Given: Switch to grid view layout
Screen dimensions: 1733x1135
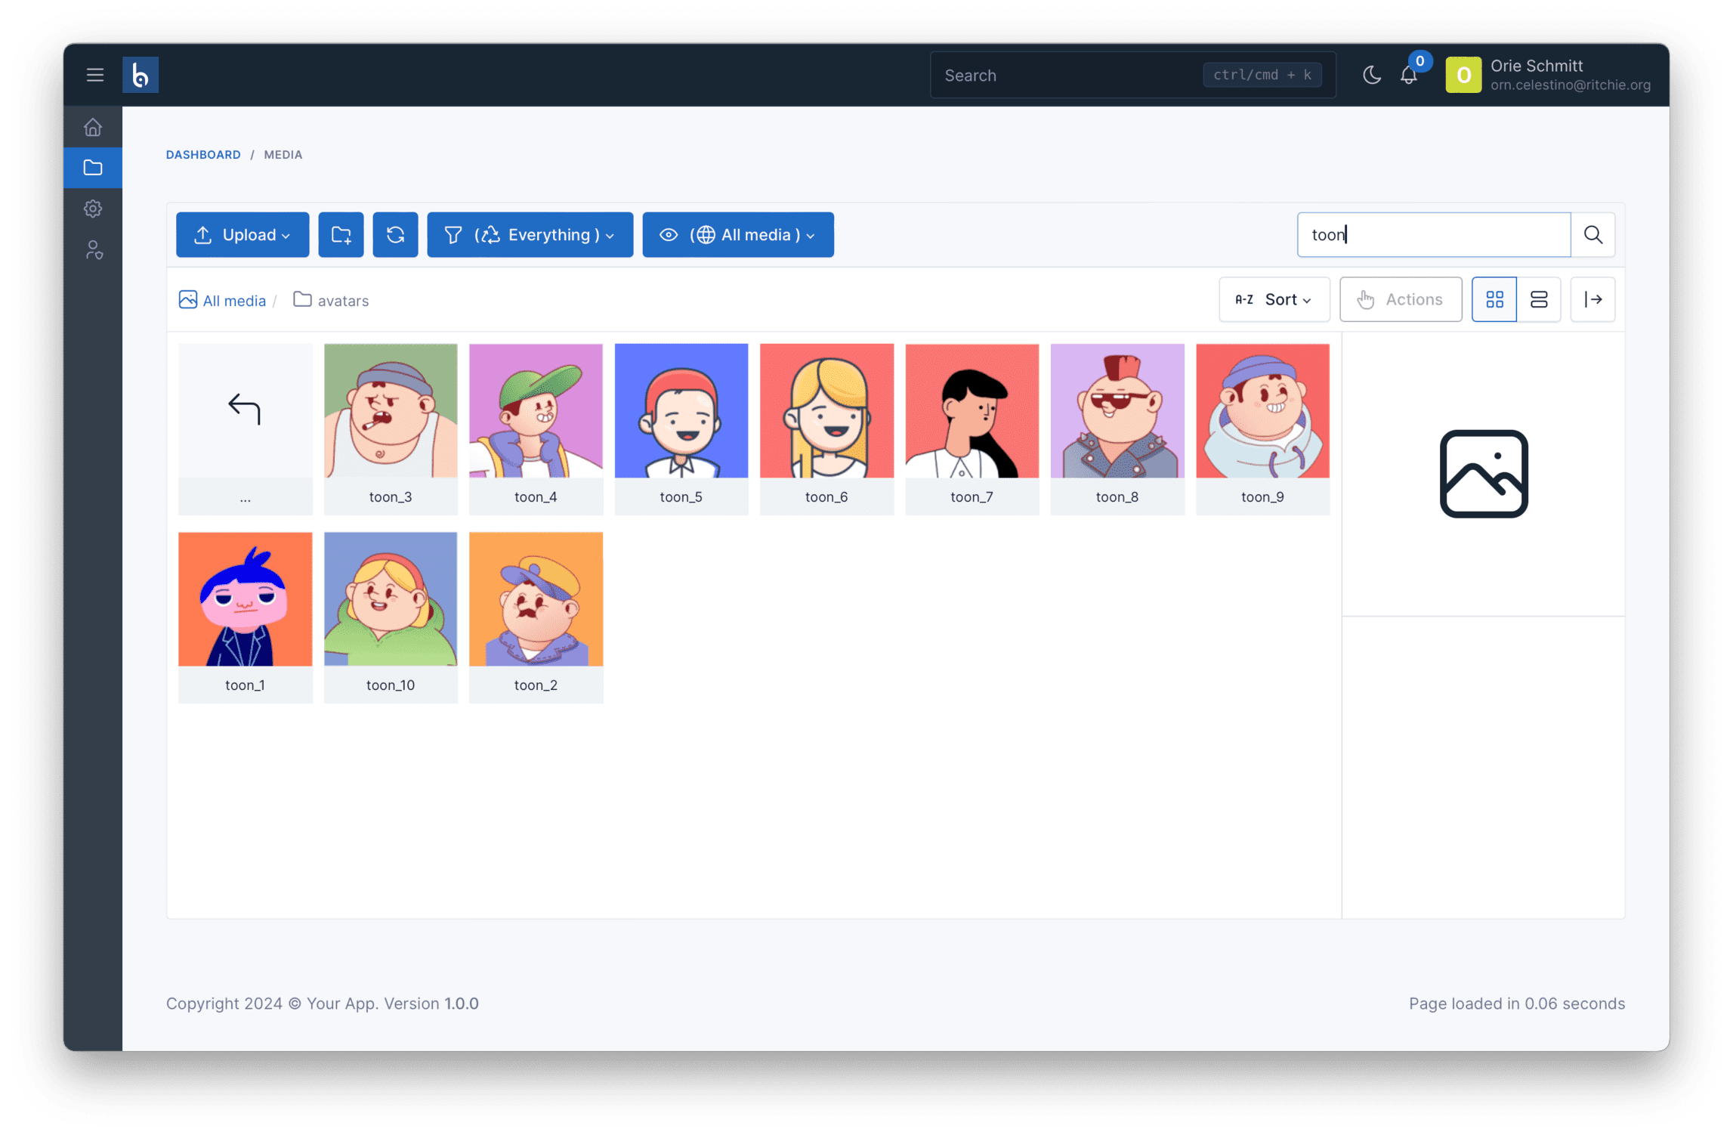Looking at the screenshot, I should click(x=1494, y=300).
